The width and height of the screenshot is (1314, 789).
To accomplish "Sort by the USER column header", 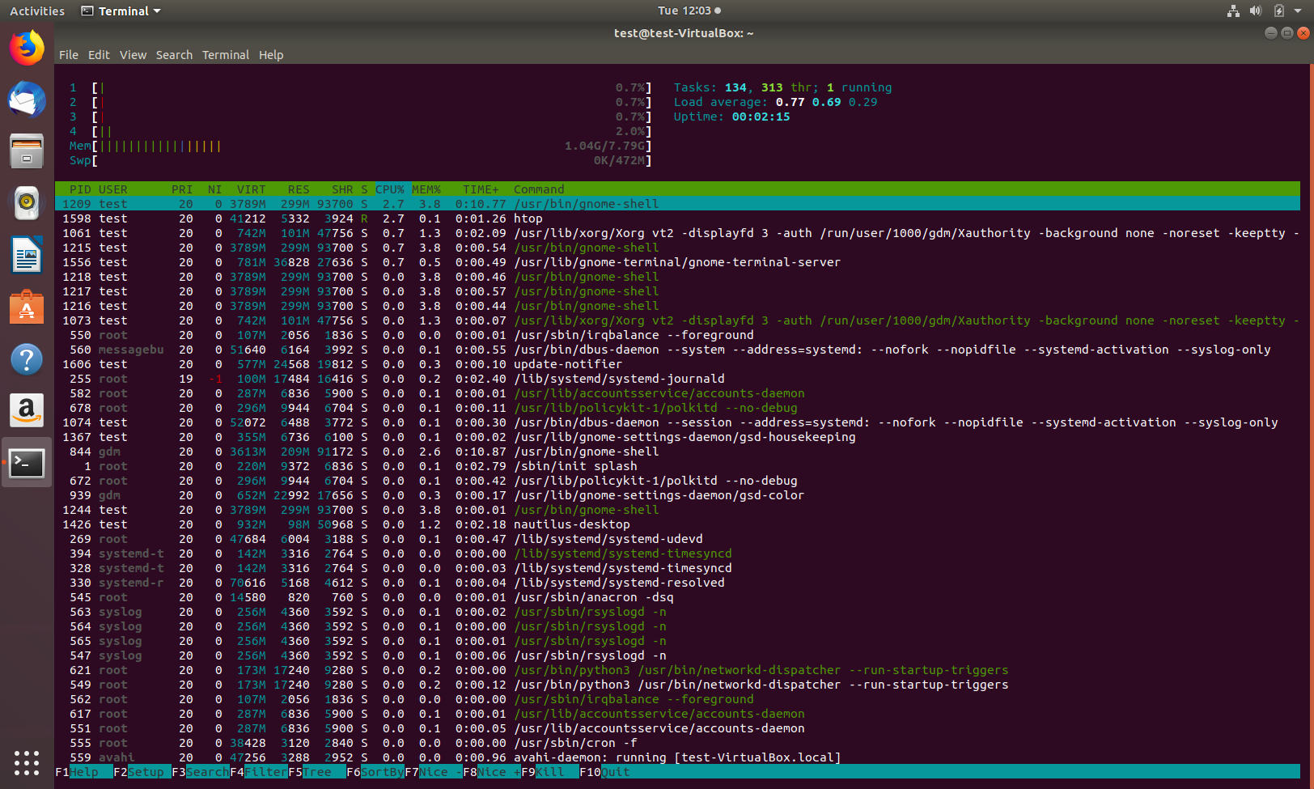I will point(113,189).
